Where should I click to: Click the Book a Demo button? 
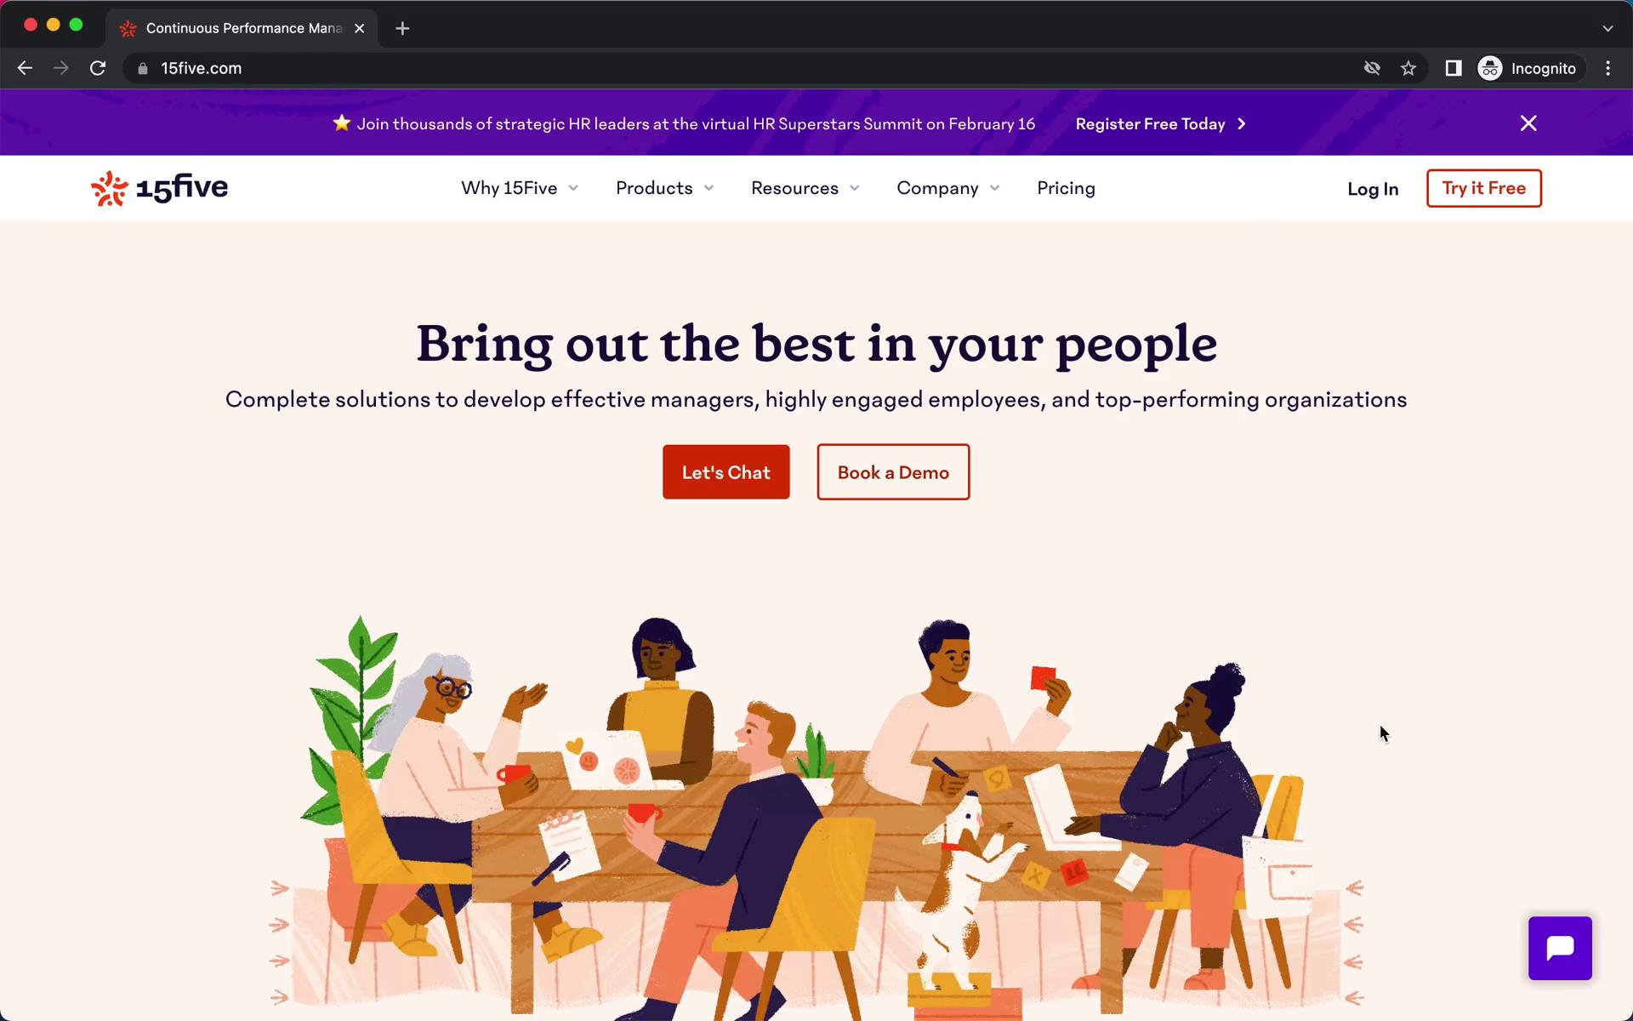(894, 471)
